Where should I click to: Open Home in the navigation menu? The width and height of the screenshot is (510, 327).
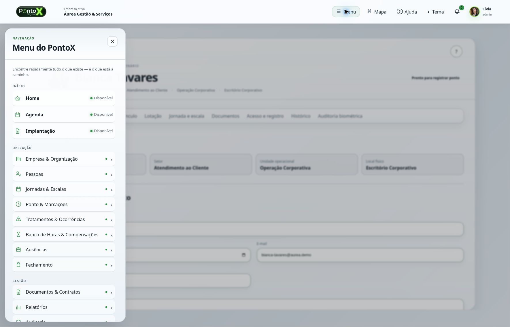(x=64, y=98)
